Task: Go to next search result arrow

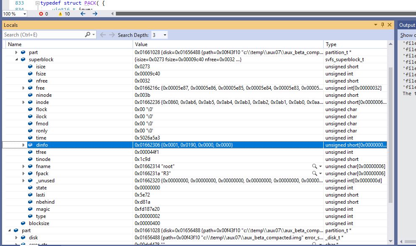Action: (x=112, y=35)
